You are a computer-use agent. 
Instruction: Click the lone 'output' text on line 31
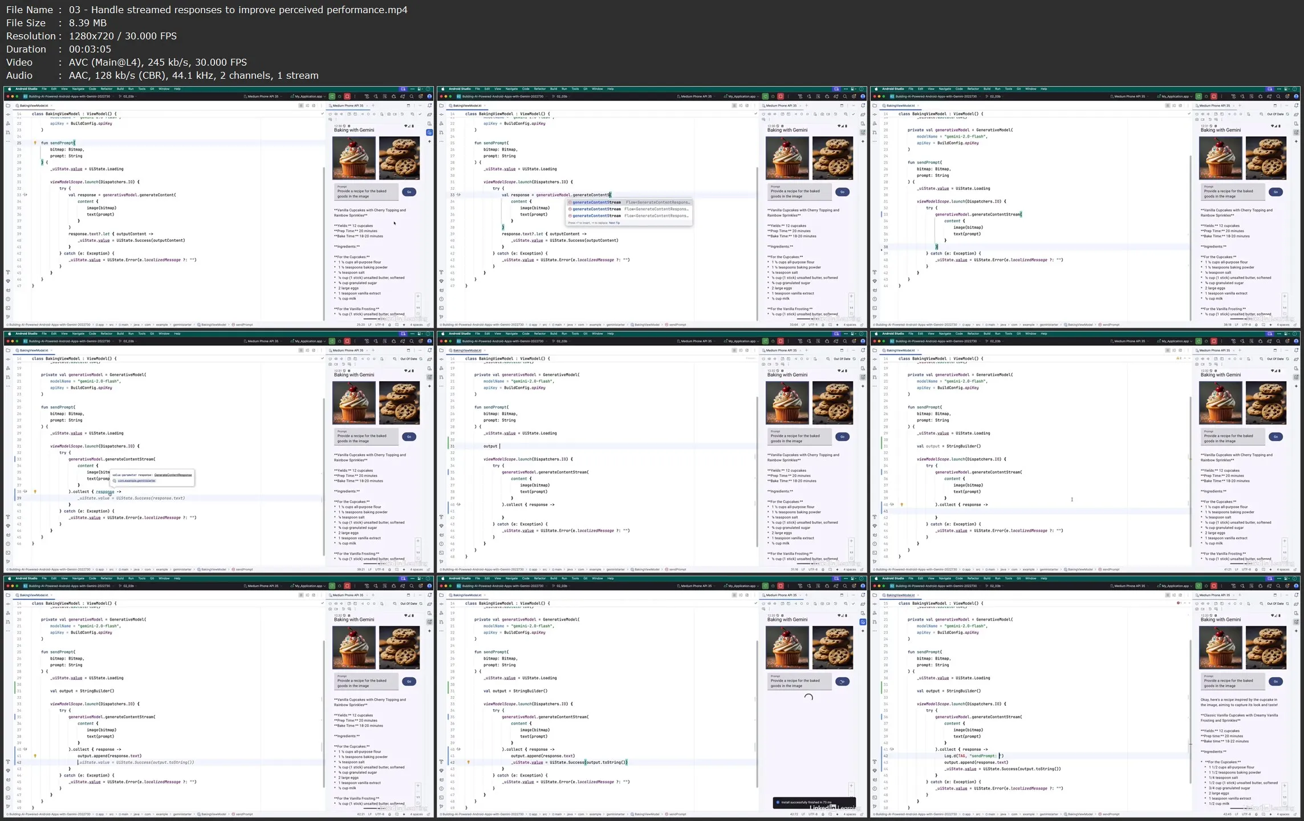490,446
